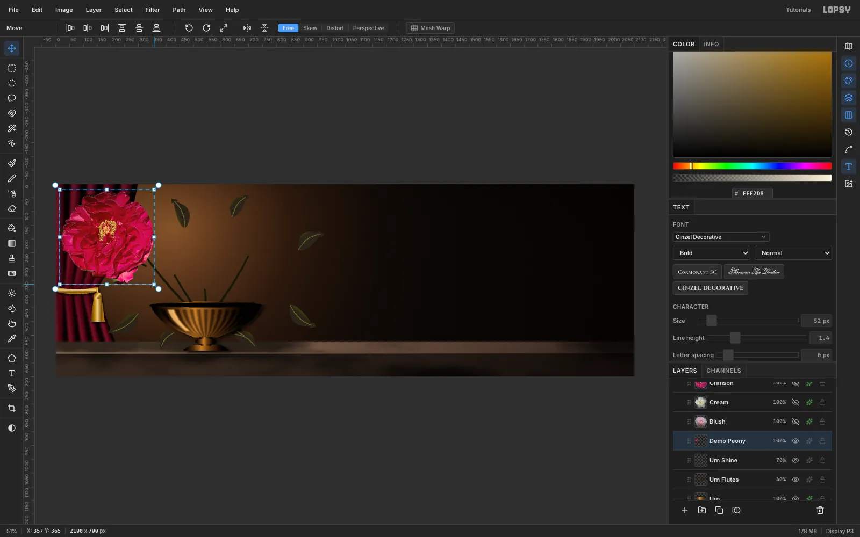860x537 pixels.
Task: Click the rotate counter-clockwise icon
Action: (x=189, y=28)
